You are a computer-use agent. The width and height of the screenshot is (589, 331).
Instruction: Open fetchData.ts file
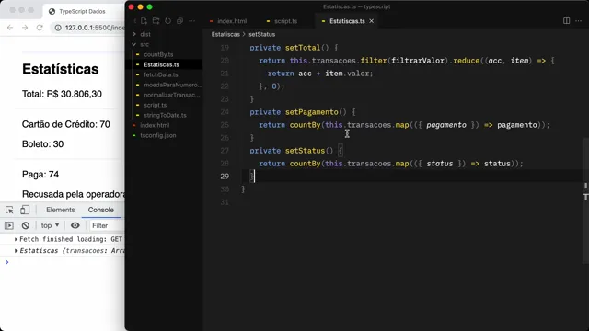[x=161, y=74]
